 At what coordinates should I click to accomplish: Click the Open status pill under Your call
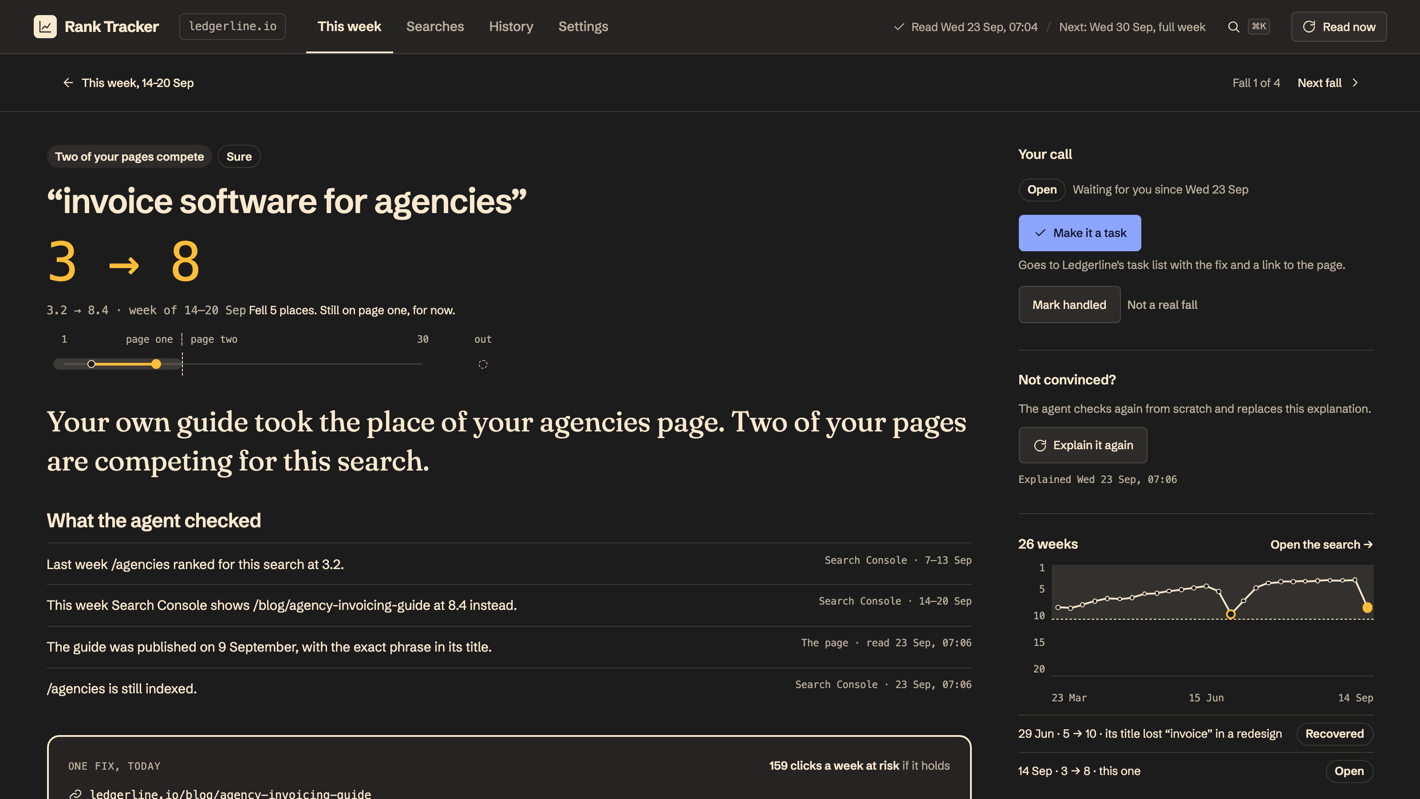pos(1042,189)
